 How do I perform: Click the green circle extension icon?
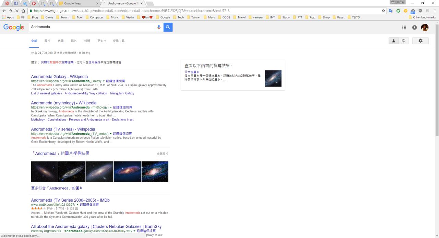point(398,11)
